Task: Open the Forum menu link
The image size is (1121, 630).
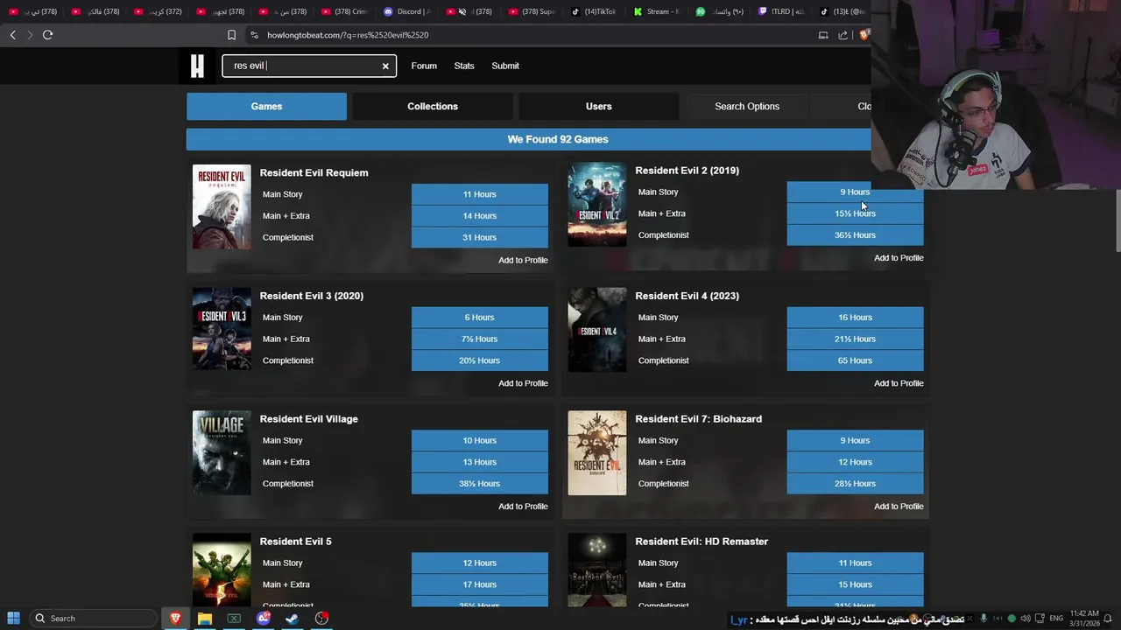Action: click(x=424, y=66)
